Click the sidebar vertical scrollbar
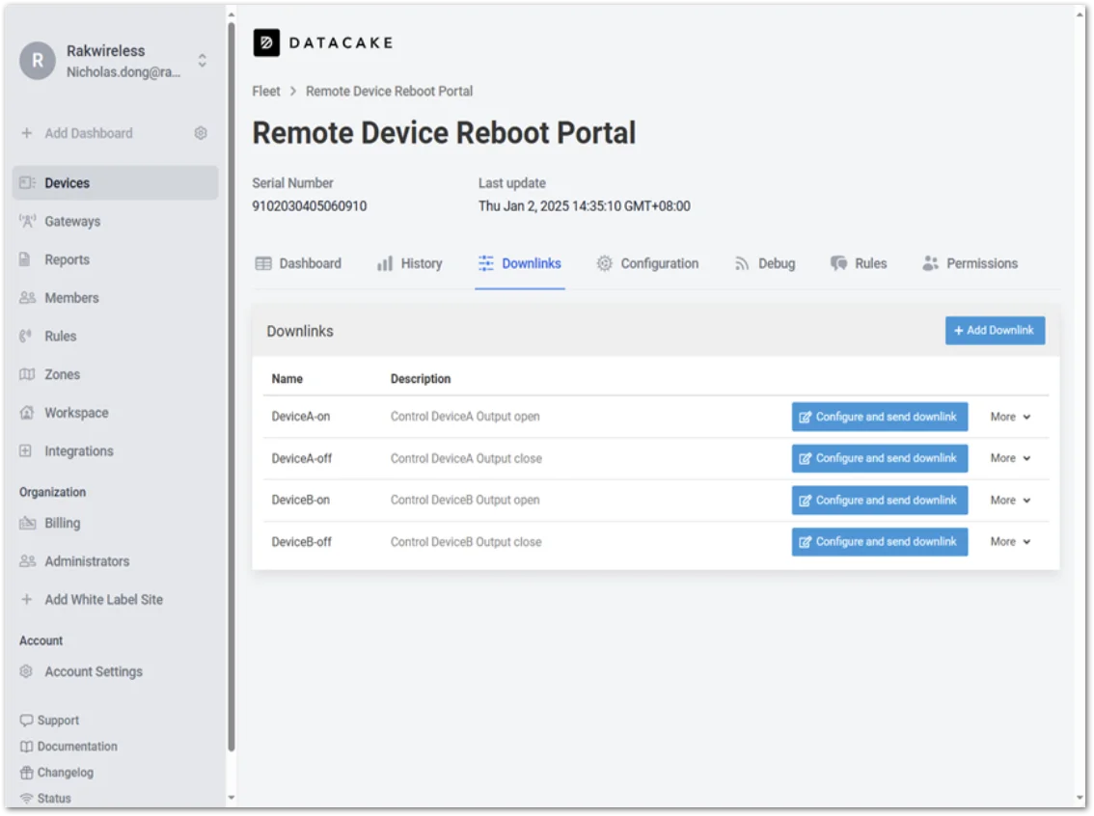The height and width of the screenshot is (816, 1094). tap(231, 387)
